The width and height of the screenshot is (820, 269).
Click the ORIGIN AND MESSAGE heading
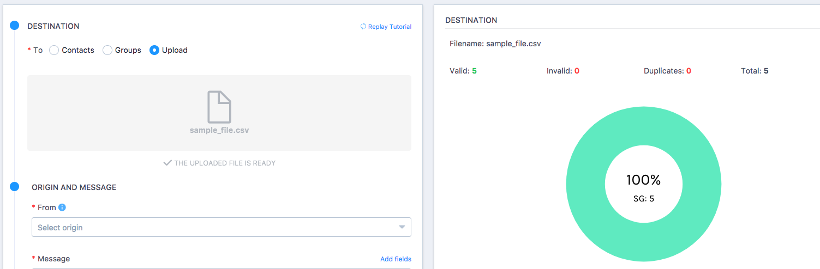click(74, 187)
